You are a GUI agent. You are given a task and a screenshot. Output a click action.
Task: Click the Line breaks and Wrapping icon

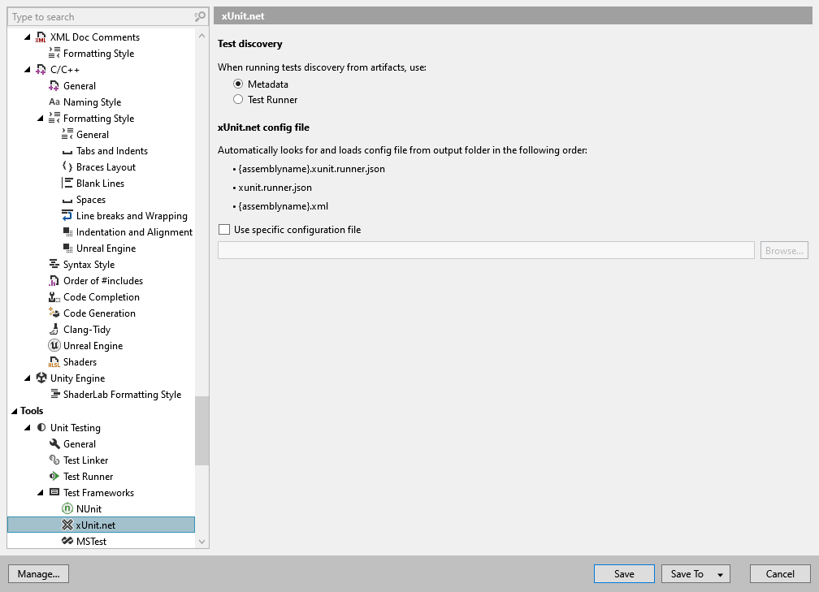coord(67,215)
